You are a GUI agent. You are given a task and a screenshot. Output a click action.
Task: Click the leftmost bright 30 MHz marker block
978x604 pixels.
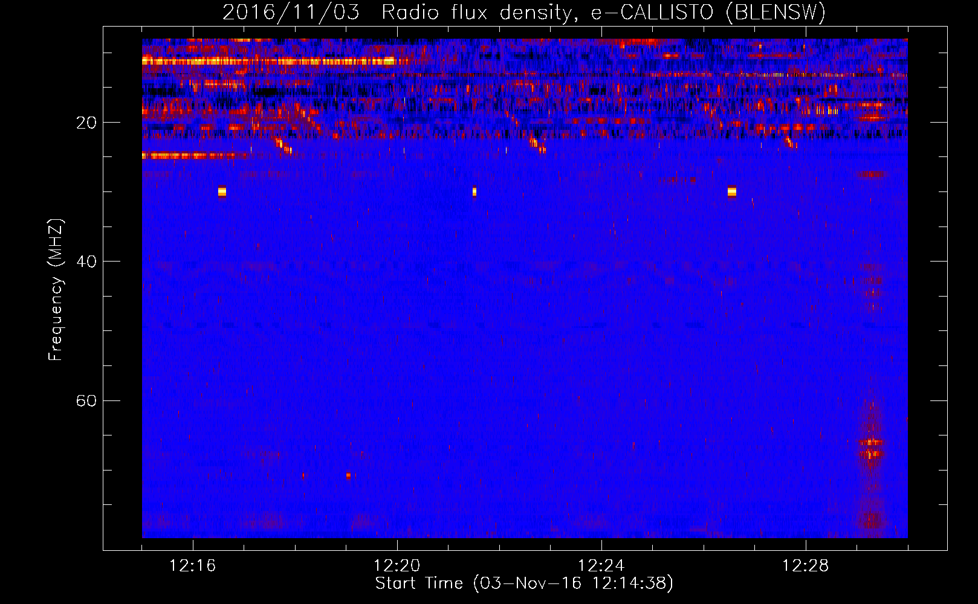222,191
